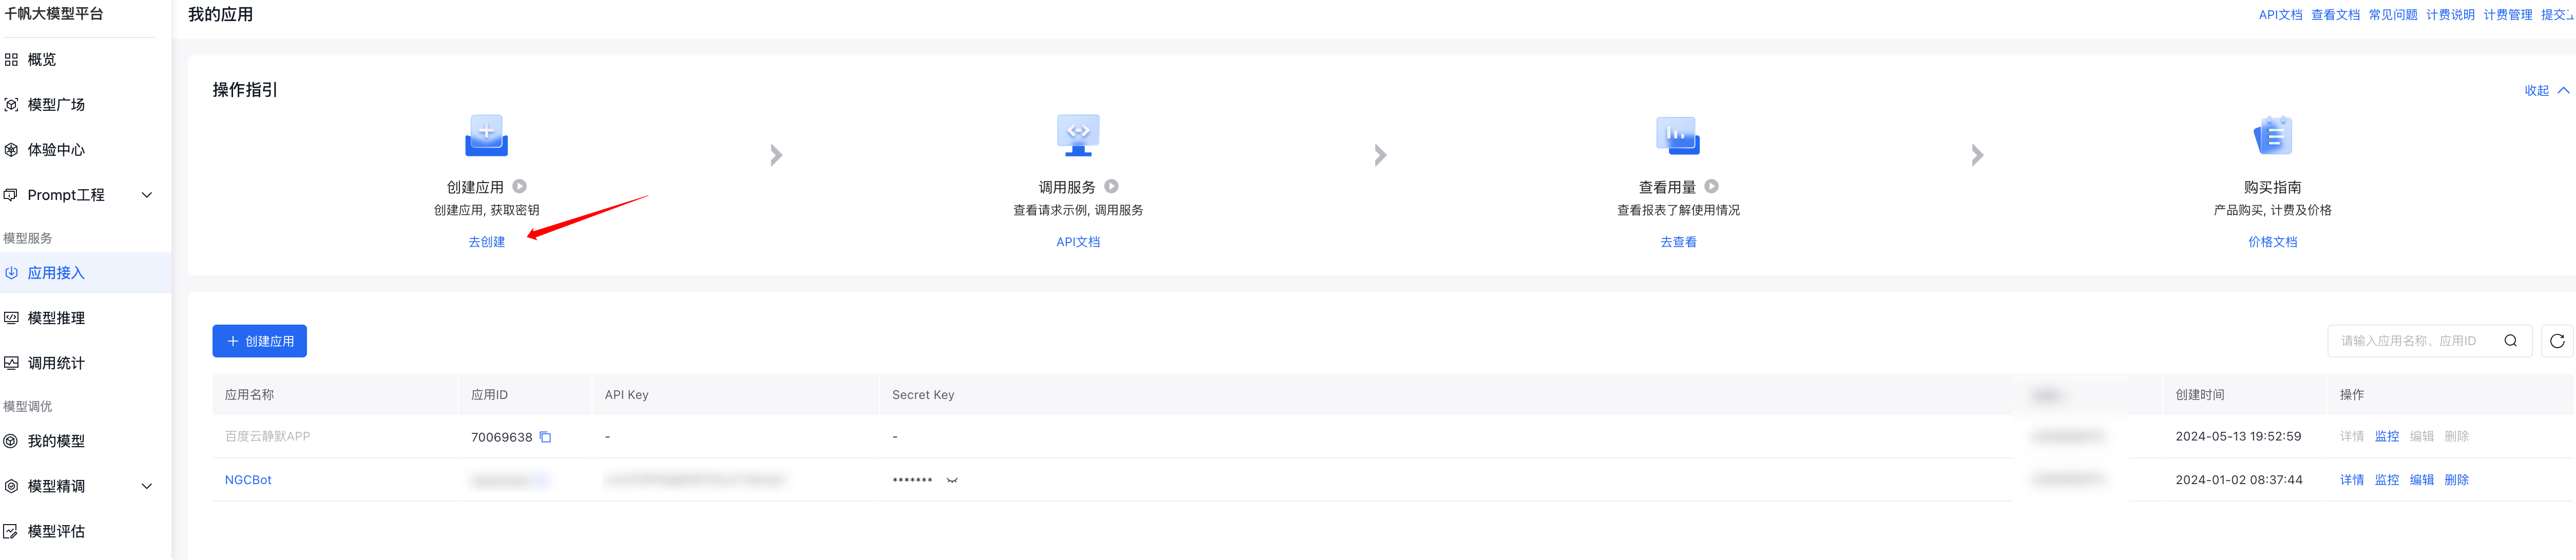2576x560 pixels.
Task: Click 删除 for the NGCBot row
Action: pyautogui.click(x=2456, y=480)
